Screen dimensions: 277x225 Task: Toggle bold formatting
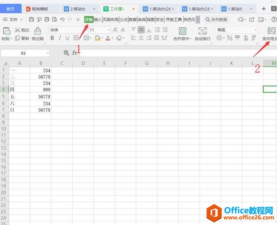point(52,38)
